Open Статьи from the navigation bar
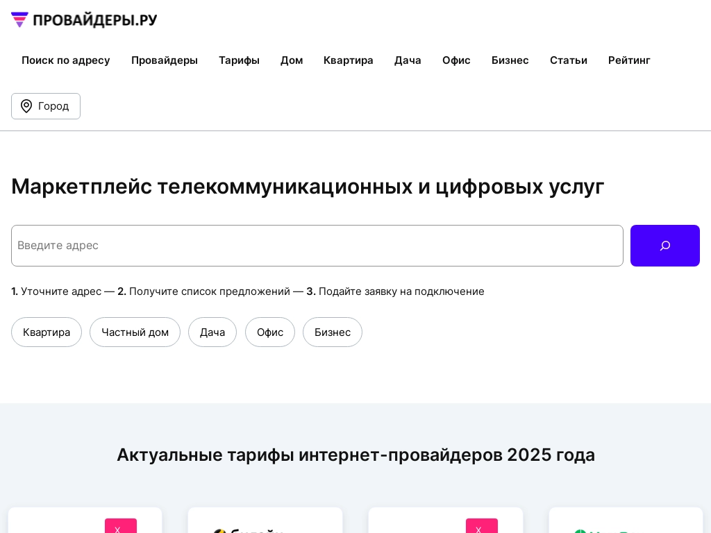Image resolution: width=711 pixels, height=533 pixels. [569, 60]
